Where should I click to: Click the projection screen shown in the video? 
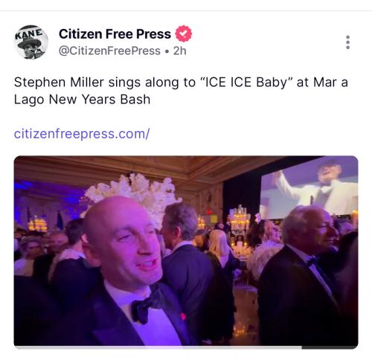click(x=310, y=188)
